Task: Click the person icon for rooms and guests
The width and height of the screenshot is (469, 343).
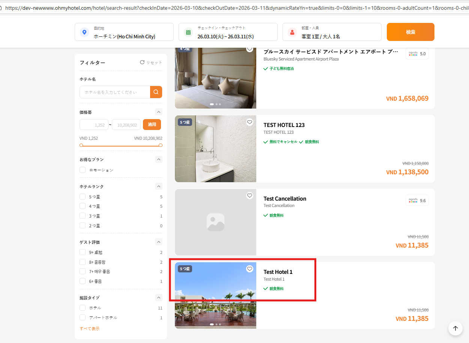Action: (292, 32)
